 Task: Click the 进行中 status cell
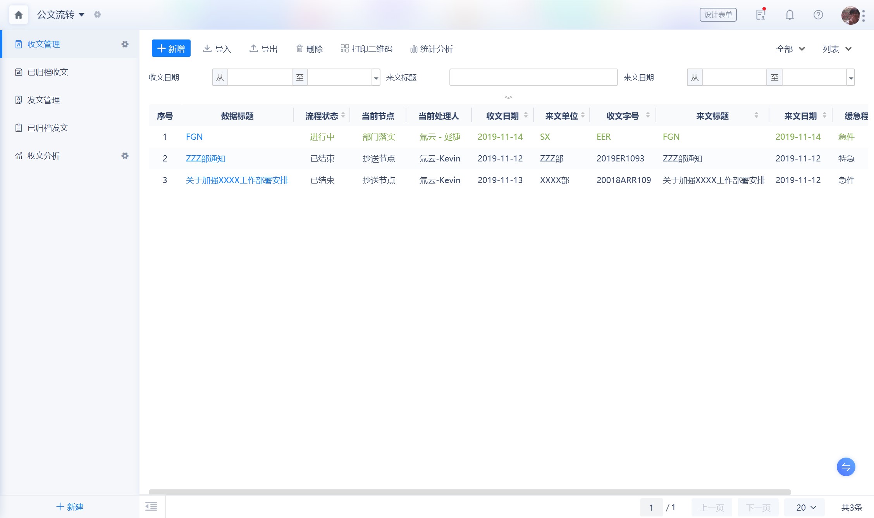pyautogui.click(x=322, y=137)
